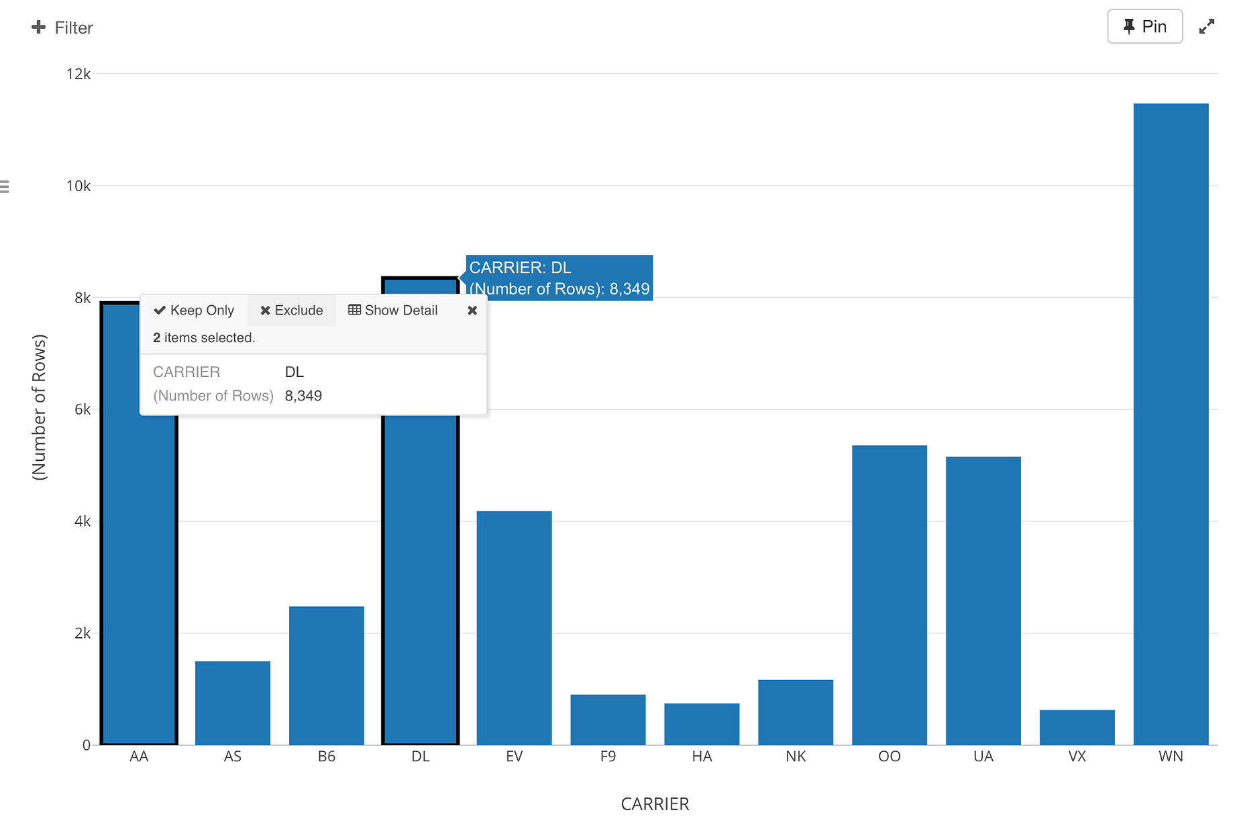1233x825 pixels.
Task: Click the CARRIER x-axis title
Action: [x=655, y=804]
